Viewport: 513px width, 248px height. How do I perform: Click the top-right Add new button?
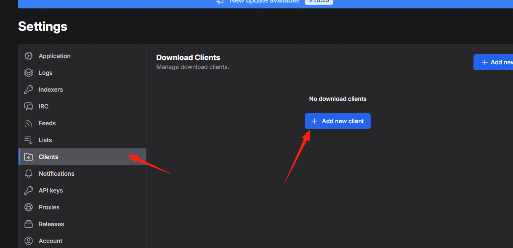point(493,62)
